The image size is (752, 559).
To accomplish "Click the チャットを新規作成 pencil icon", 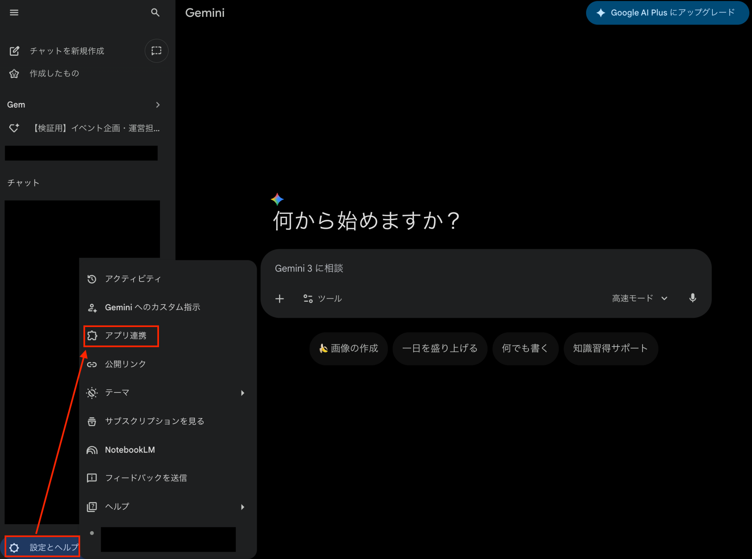I will point(14,51).
